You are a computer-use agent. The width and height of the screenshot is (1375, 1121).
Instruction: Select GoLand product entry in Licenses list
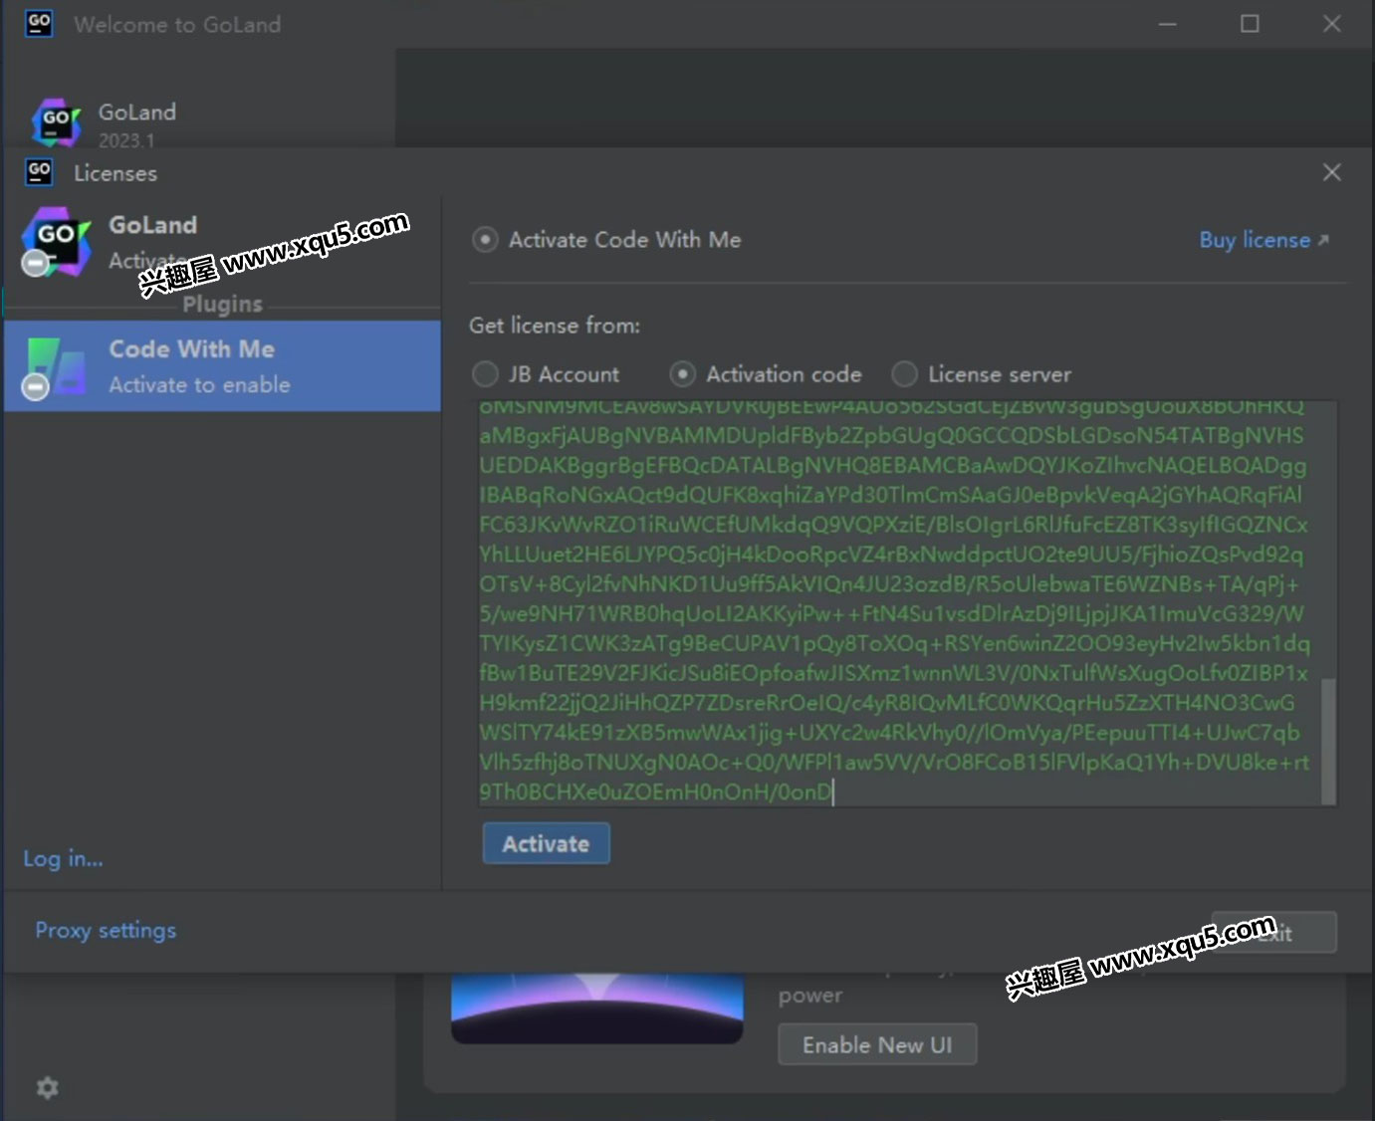pos(222,242)
